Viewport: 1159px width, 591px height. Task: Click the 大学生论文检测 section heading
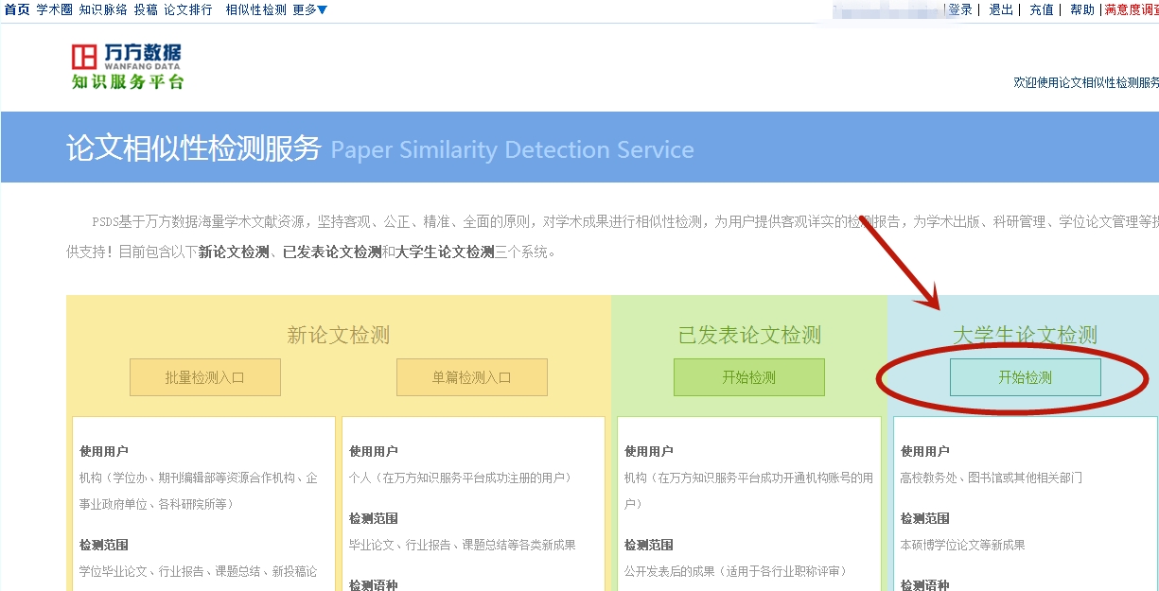[x=1026, y=336]
